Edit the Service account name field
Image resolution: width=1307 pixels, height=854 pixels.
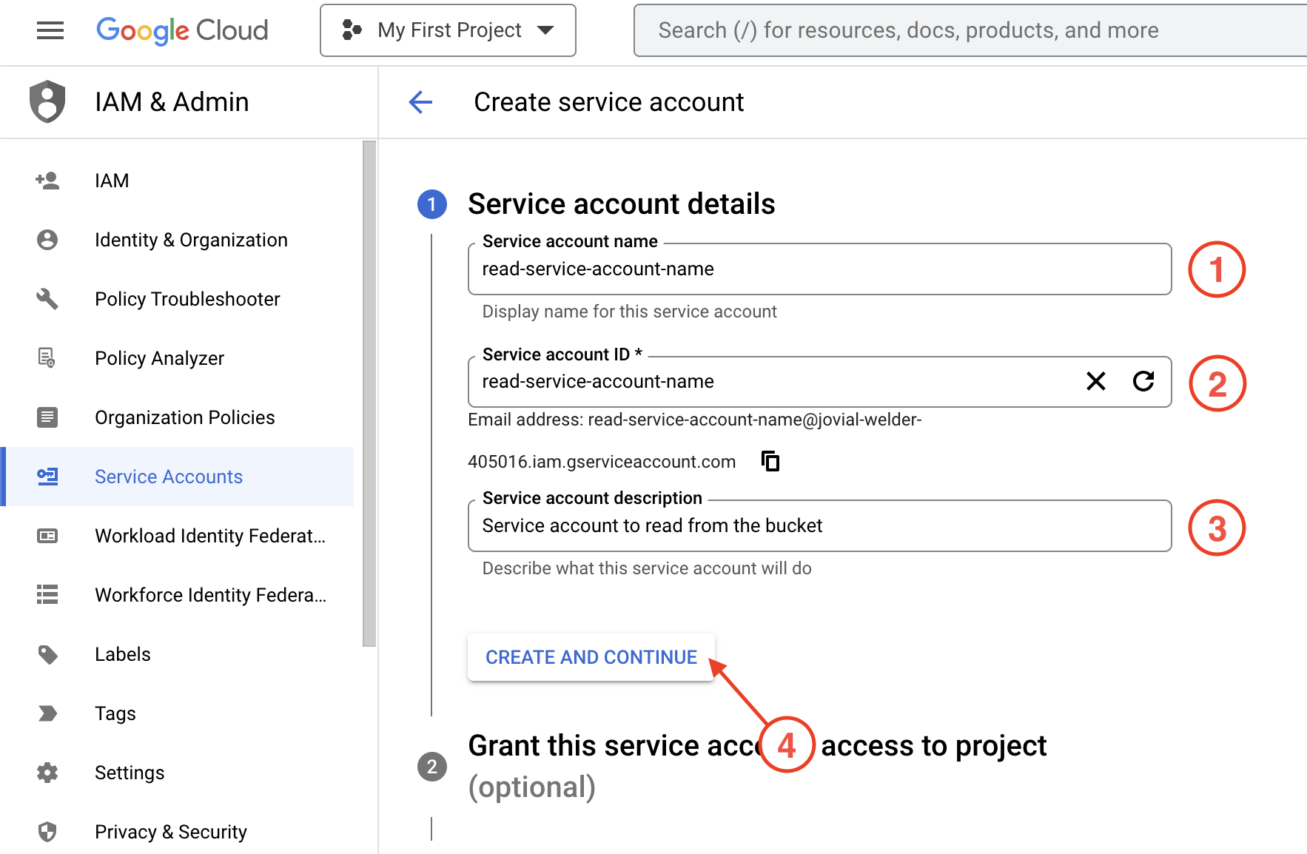point(819,269)
